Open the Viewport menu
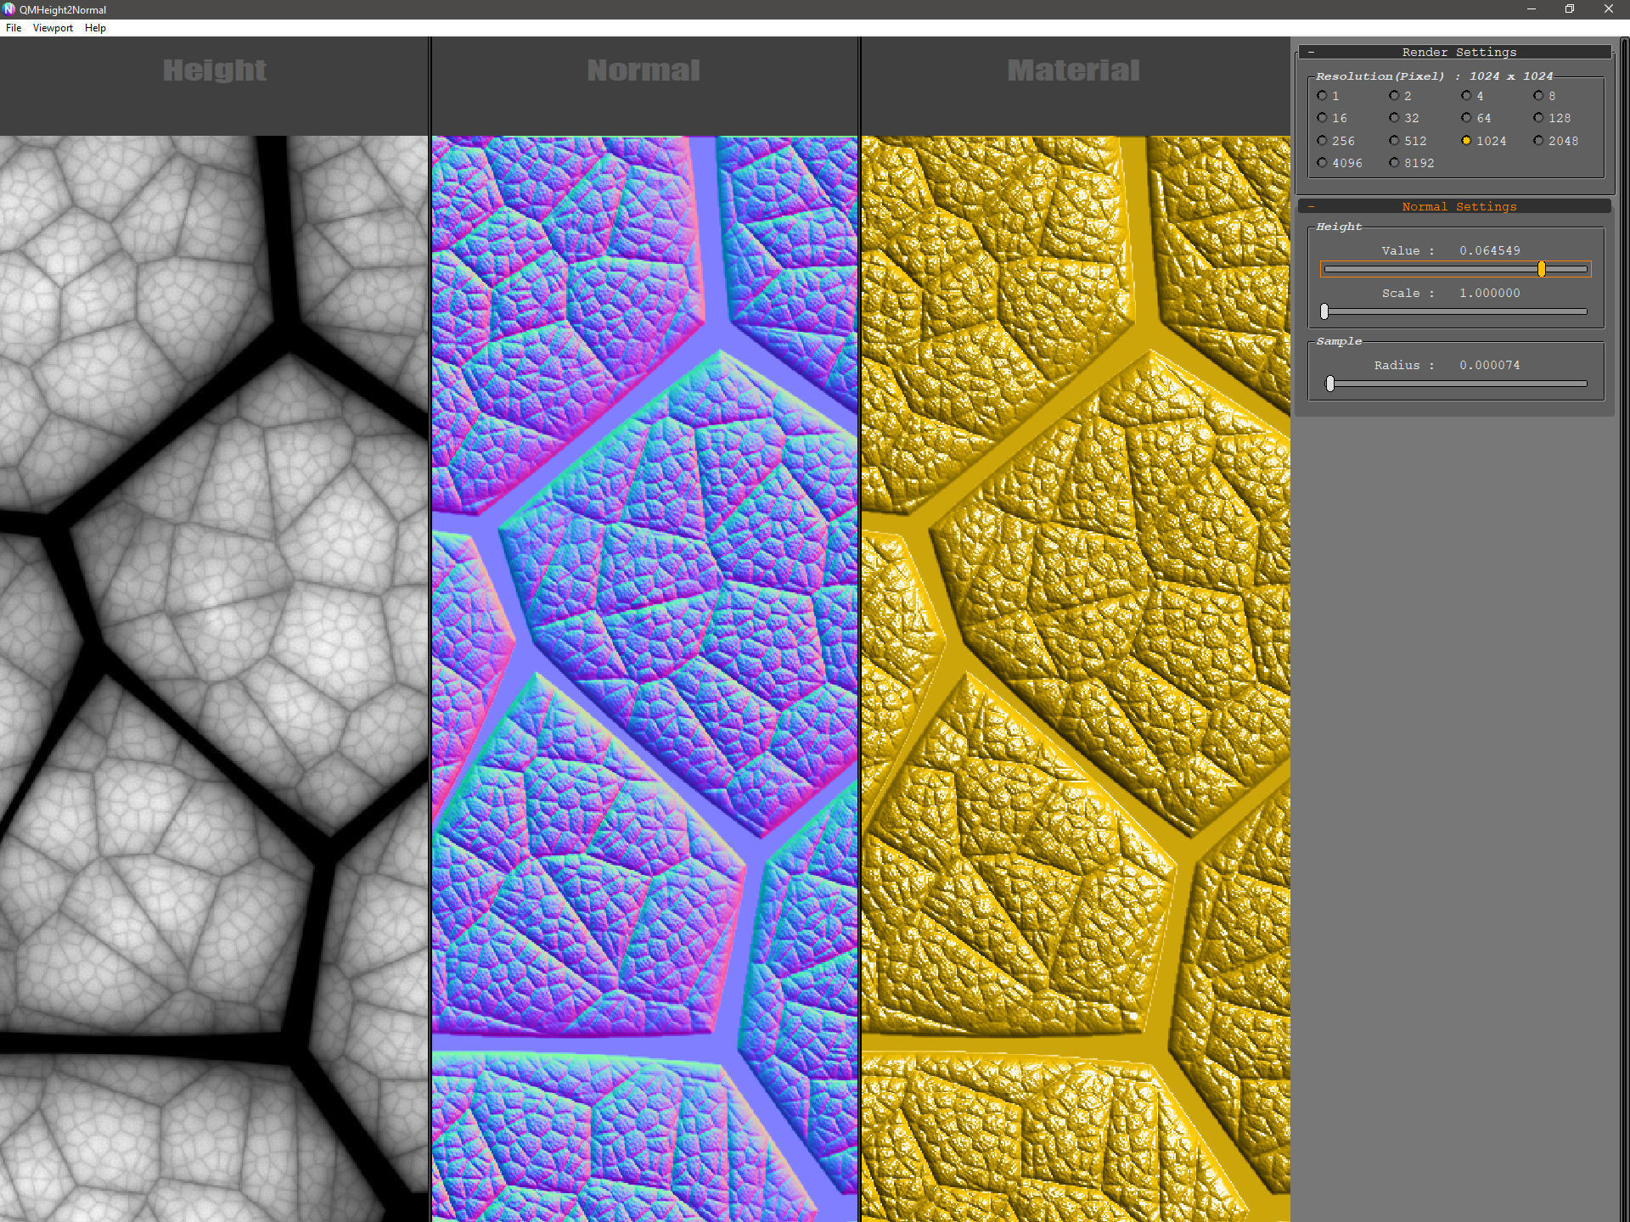 click(53, 28)
